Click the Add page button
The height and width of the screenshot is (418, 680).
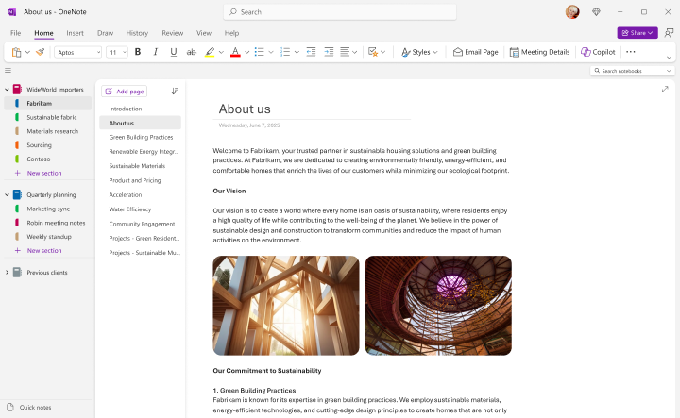tap(125, 92)
